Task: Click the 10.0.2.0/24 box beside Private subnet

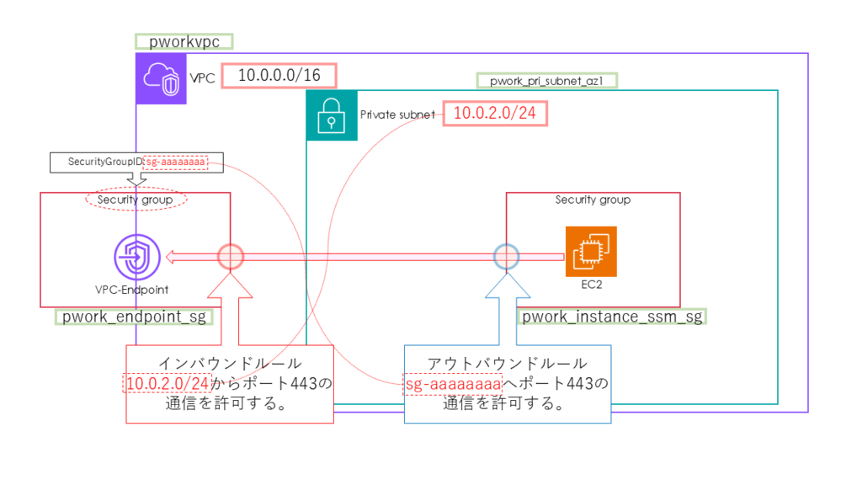Action: point(491,114)
